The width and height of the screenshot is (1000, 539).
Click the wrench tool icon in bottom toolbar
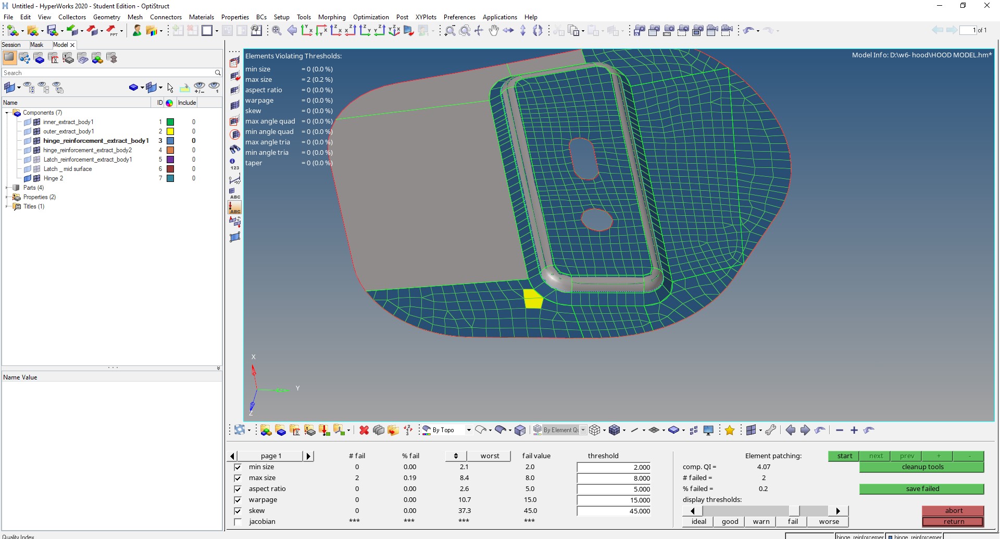pos(771,430)
